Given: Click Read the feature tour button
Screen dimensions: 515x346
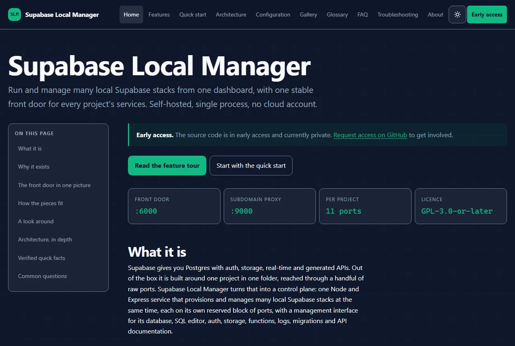Looking at the screenshot, I should point(167,165).
